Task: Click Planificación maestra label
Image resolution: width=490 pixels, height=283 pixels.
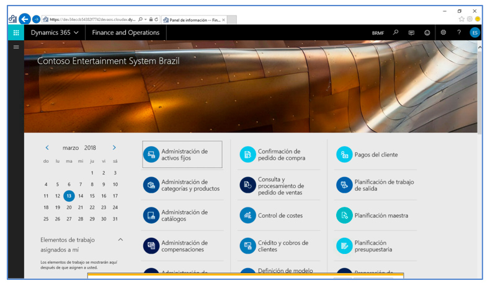Action: [381, 216]
